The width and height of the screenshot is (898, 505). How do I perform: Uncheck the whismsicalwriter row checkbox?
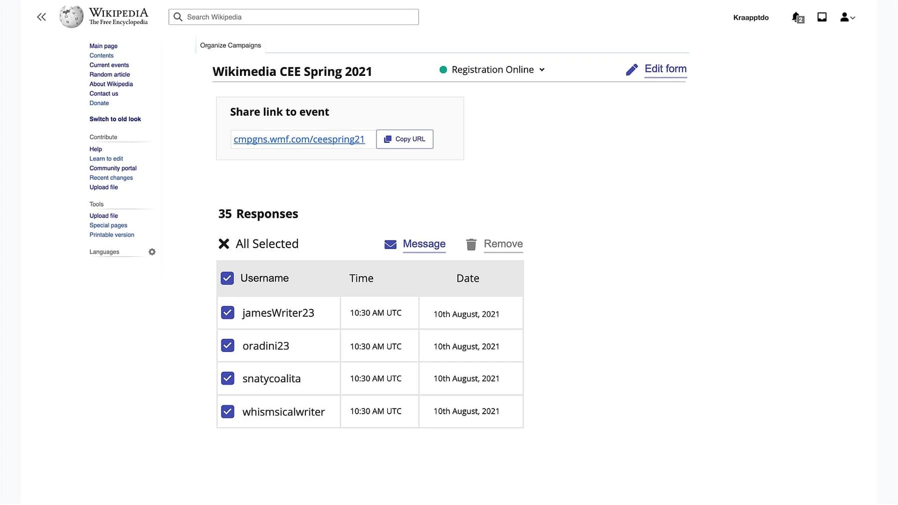[x=227, y=412]
